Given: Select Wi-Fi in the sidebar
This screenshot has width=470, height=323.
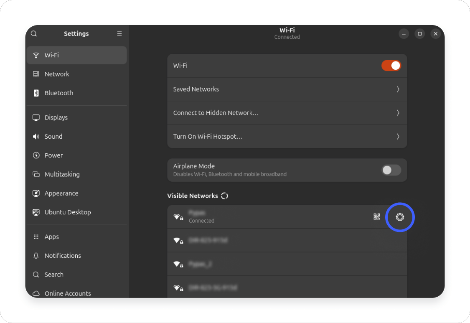Looking at the screenshot, I should pyautogui.click(x=77, y=55).
